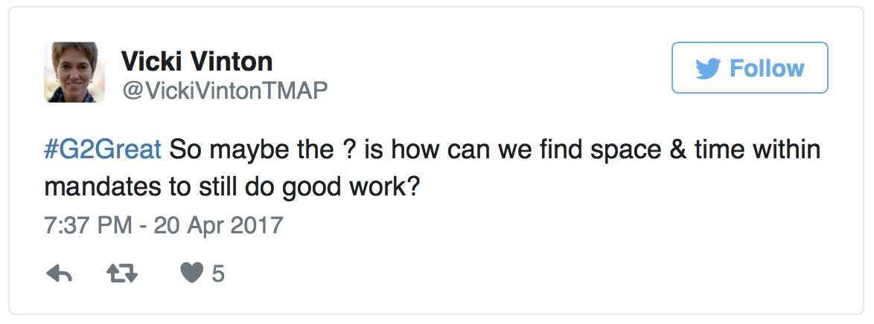View the 5 likes count
The image size is (874, 324).
[218, 274]
